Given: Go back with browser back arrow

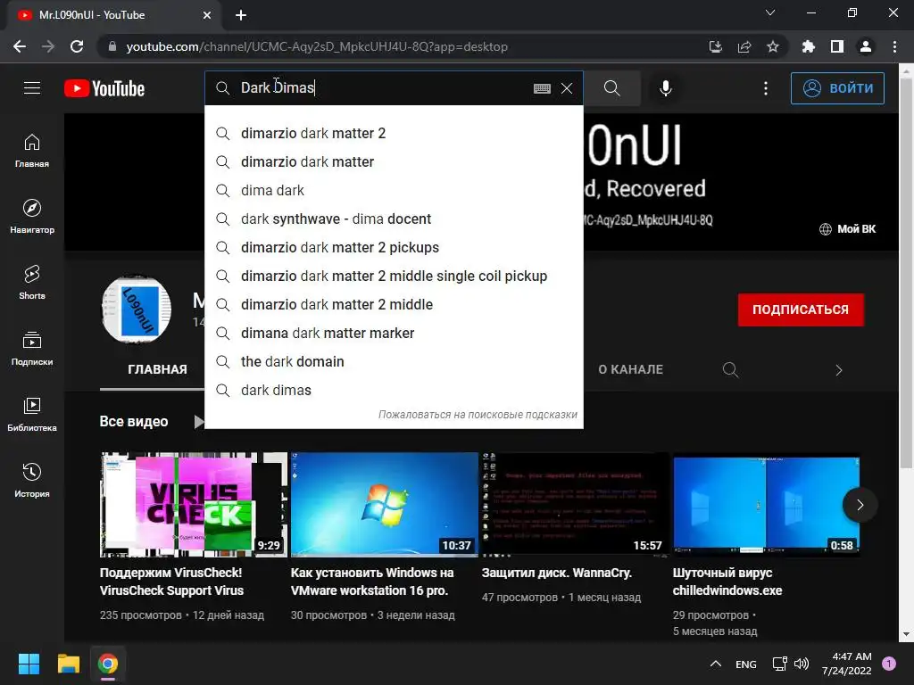Looking at the screenshot, I should coord(20,46).
